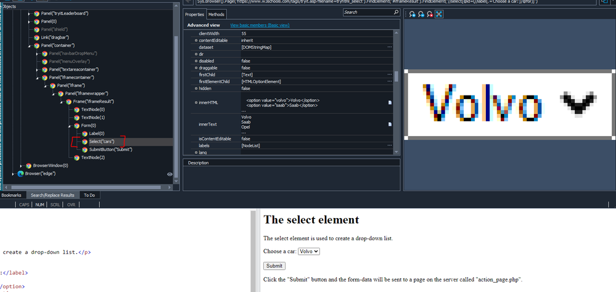Click inside the properties Search field
The image size is (616, 292).
pos(368,12)
